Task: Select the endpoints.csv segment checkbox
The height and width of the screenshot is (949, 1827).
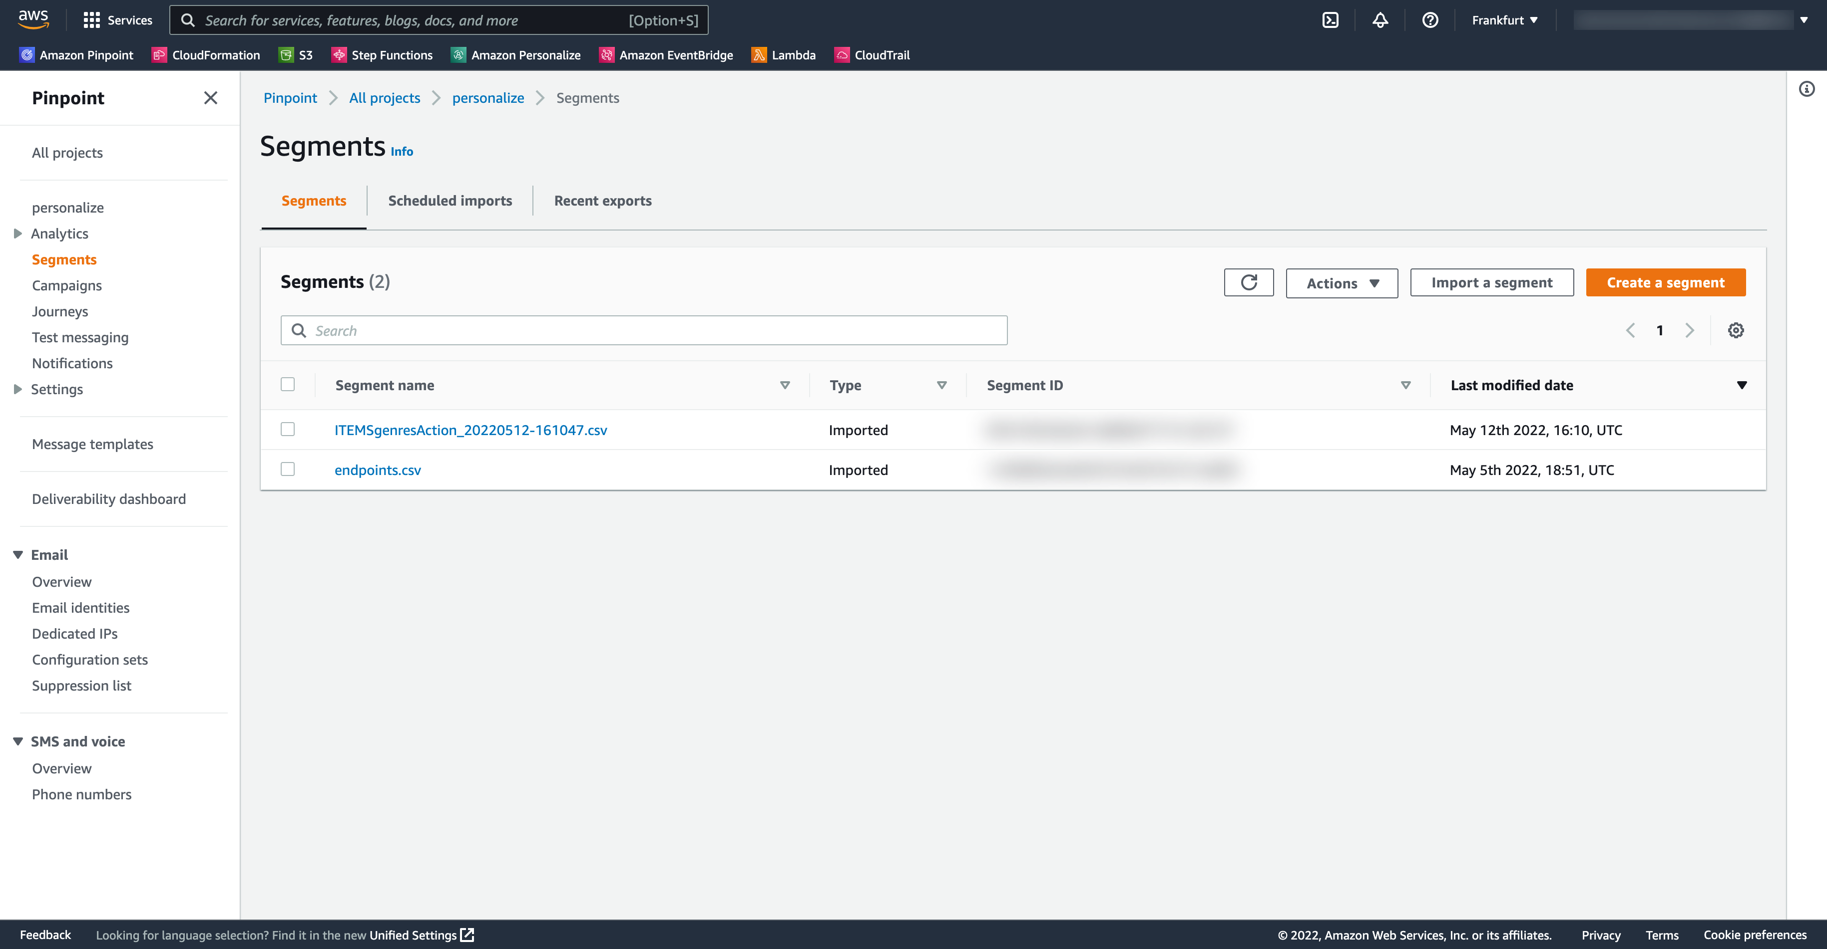Action: [x=287, y=469]
